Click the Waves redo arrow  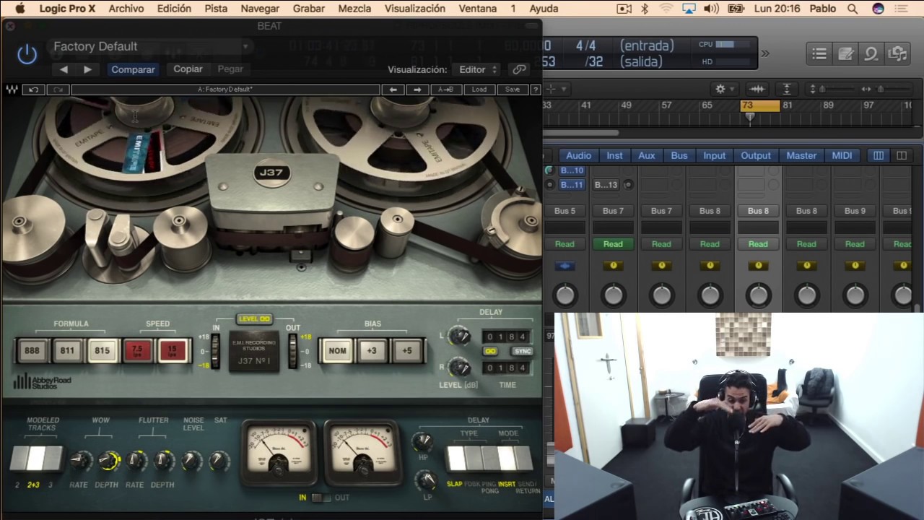click(x=58, y=90)
